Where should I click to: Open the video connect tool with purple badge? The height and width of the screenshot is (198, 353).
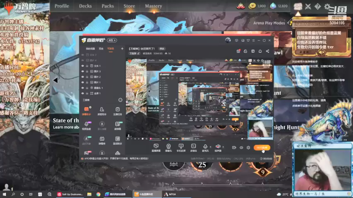tap(86, 126)
